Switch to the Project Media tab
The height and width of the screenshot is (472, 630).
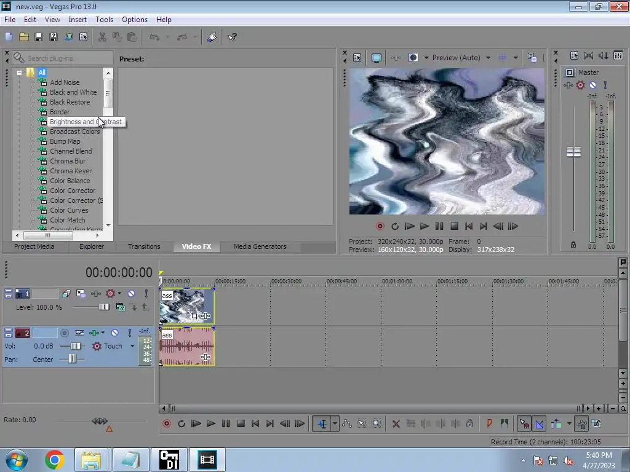tap(34, 246)
